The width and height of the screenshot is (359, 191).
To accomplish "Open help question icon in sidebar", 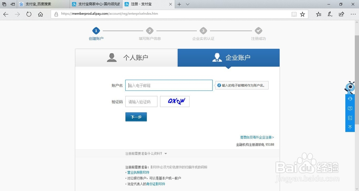I will pos(350,108).
